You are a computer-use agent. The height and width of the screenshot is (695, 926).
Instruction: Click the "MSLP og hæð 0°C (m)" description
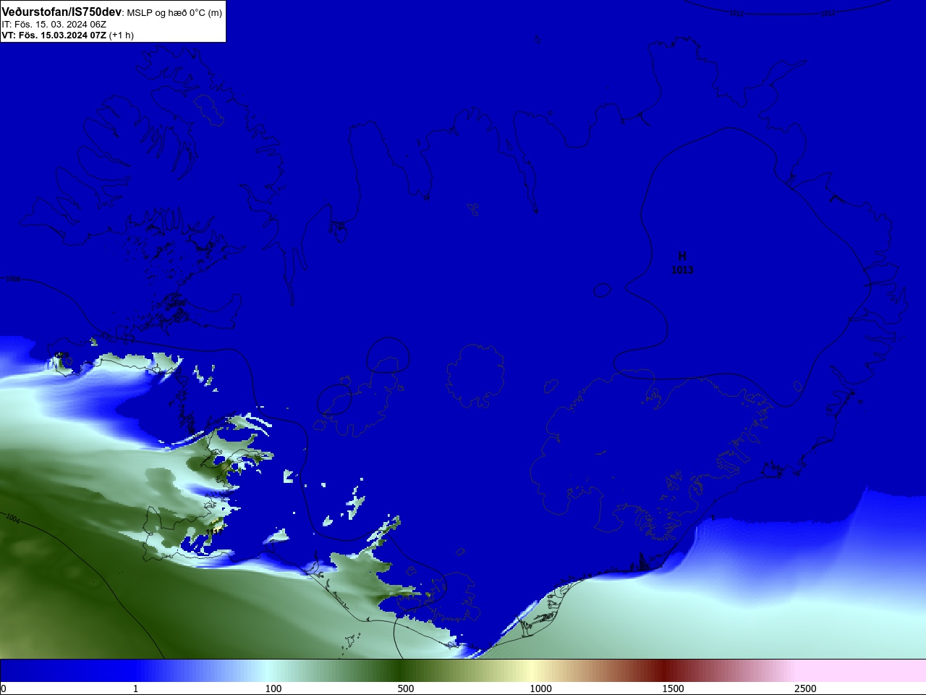click(174, 13)
